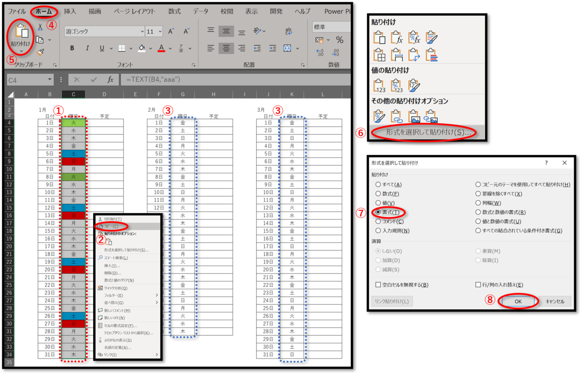Image resolution: width=580 pixels, height=373 pixels.
Task: Expand the Merge and Center dropdown arrow
Action: pos(298,48)
